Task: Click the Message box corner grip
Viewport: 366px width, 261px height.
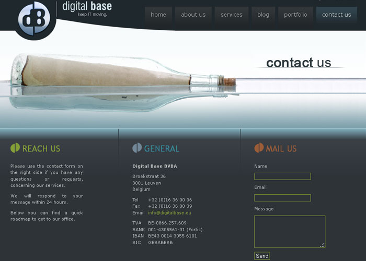Action: pos(323,245)
